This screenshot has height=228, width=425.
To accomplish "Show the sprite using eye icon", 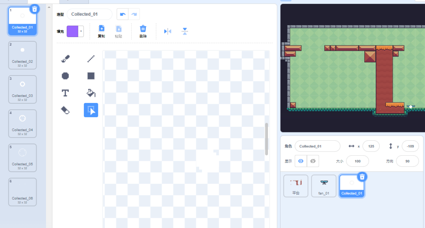I will (301, 161).
